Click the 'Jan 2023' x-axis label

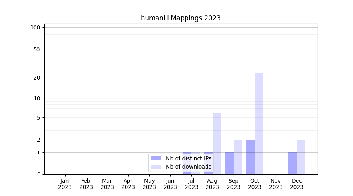click(65, 184)
